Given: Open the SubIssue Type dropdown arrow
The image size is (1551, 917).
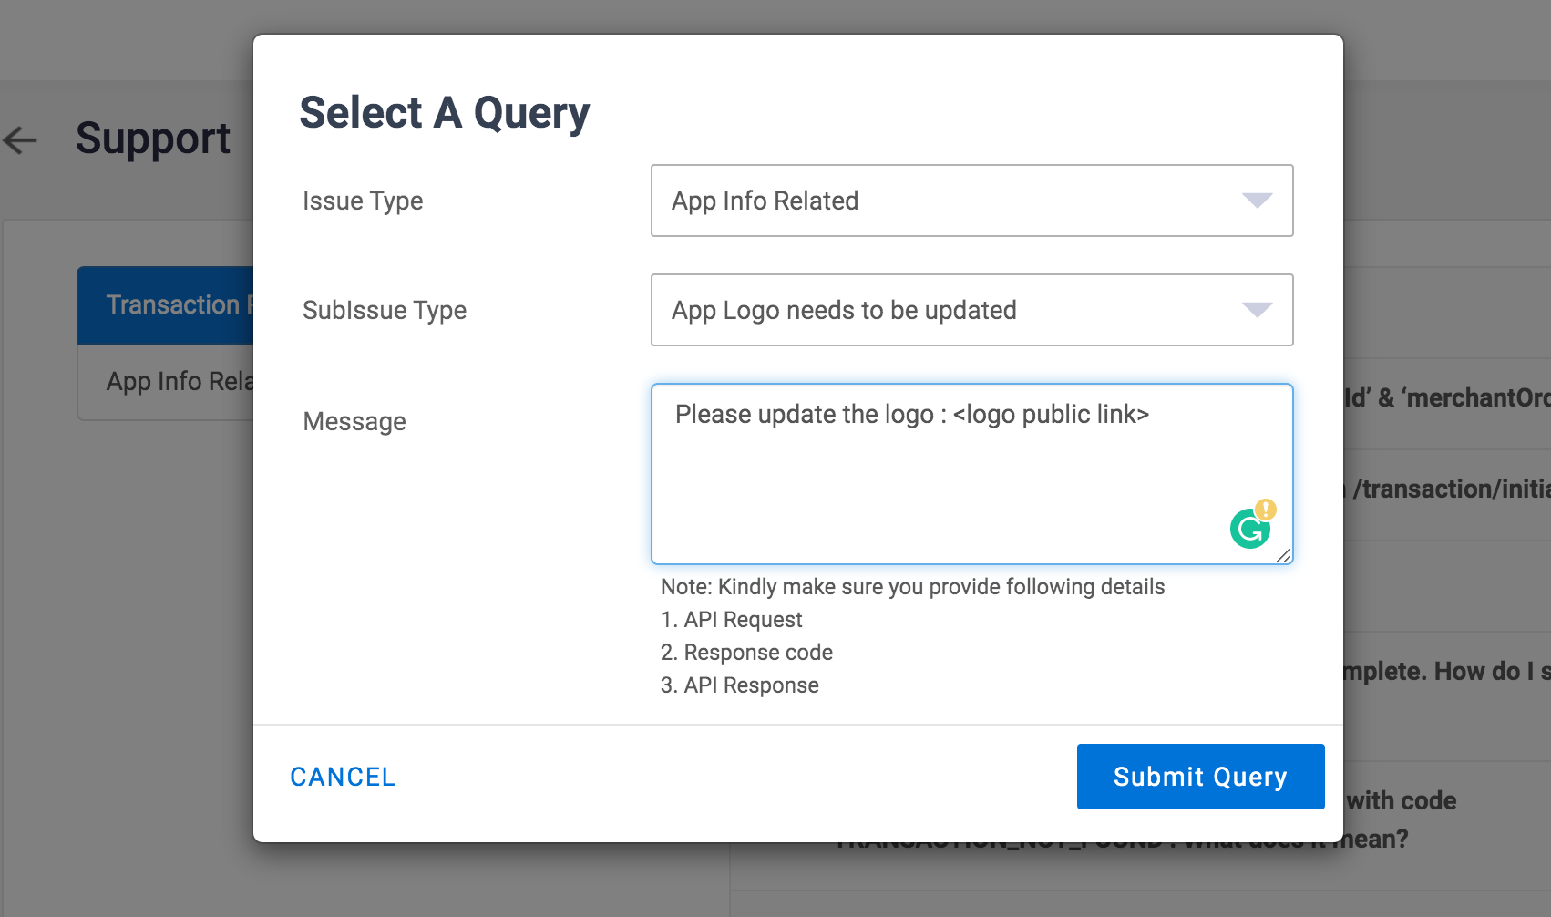Looking at the screenshot, I should [1257, 310].
